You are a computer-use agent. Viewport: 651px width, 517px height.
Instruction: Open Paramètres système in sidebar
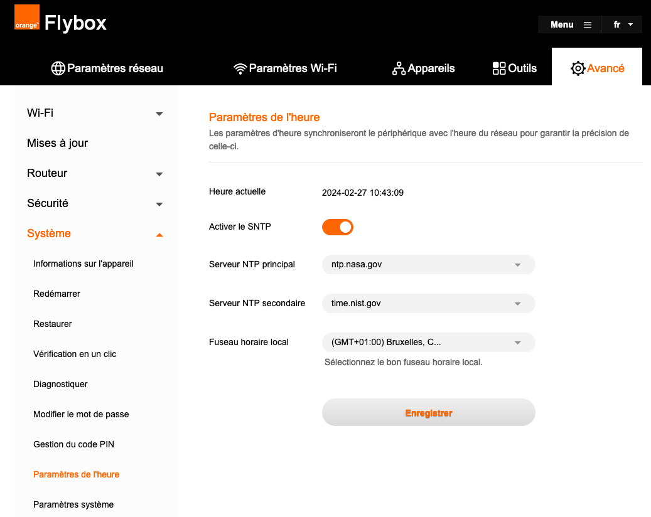point(73,504)
